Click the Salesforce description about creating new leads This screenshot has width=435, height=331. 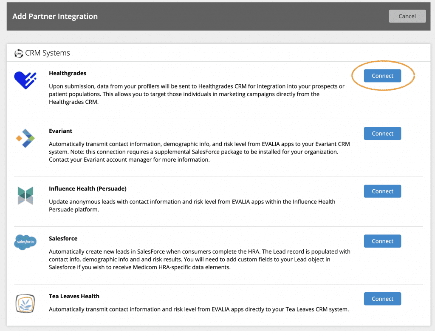pos(200,259)
